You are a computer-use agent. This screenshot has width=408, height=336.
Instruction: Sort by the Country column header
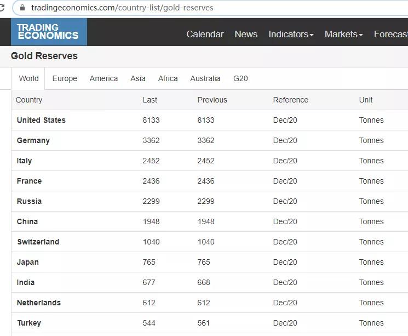pos(29,100)
